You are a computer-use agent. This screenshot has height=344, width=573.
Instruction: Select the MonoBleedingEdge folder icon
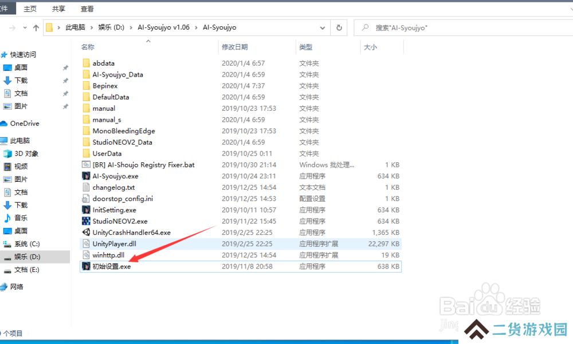[x=87, y=131]
